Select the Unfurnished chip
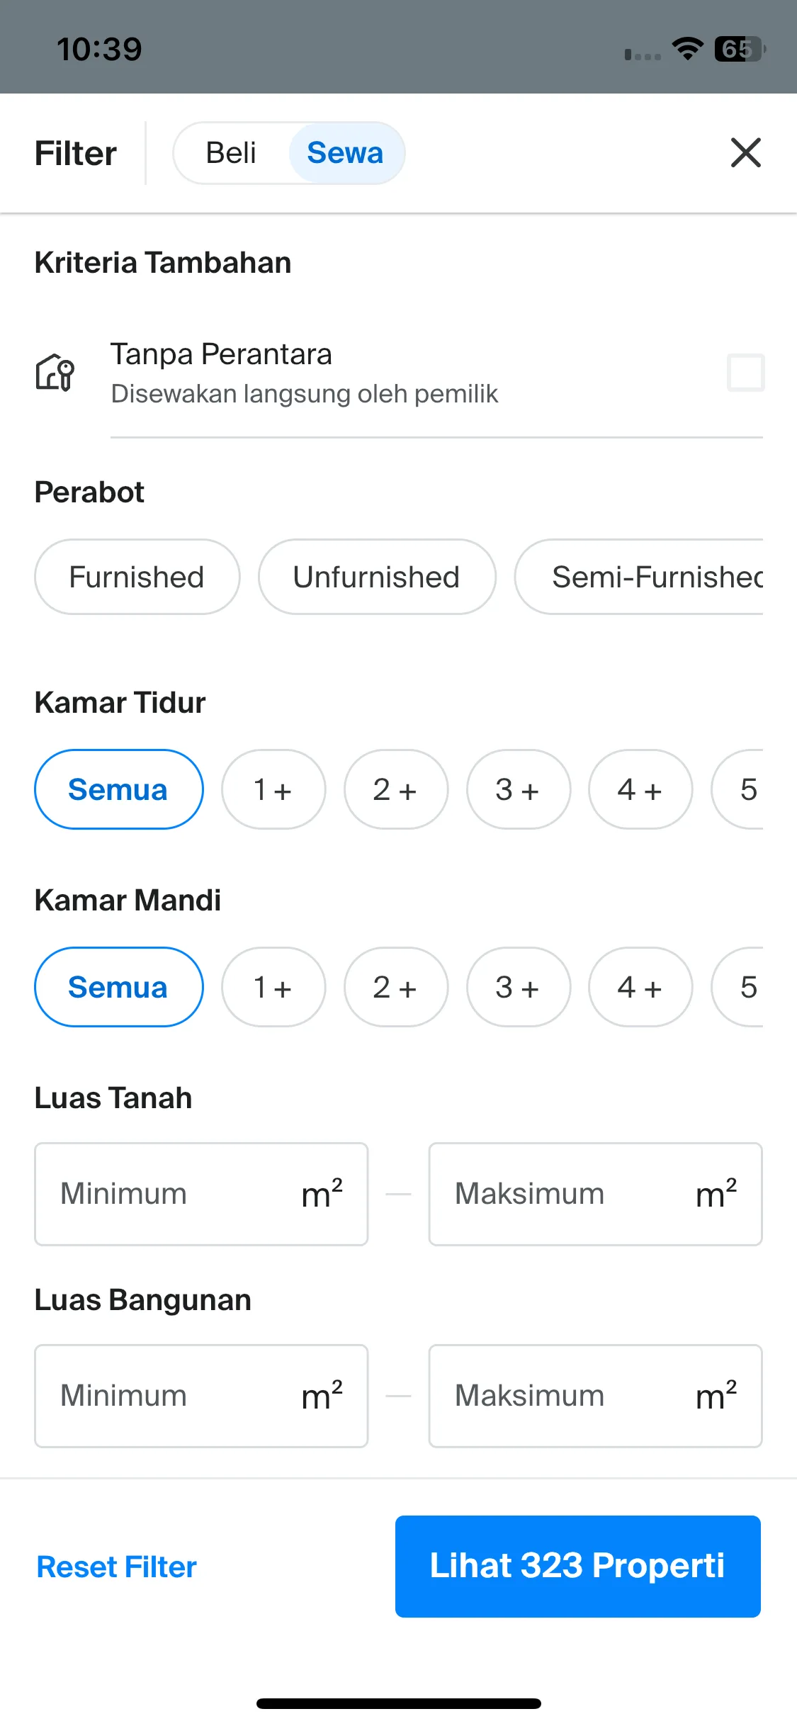The width and height of the screenshot is (797, 1726). point(377,577)
